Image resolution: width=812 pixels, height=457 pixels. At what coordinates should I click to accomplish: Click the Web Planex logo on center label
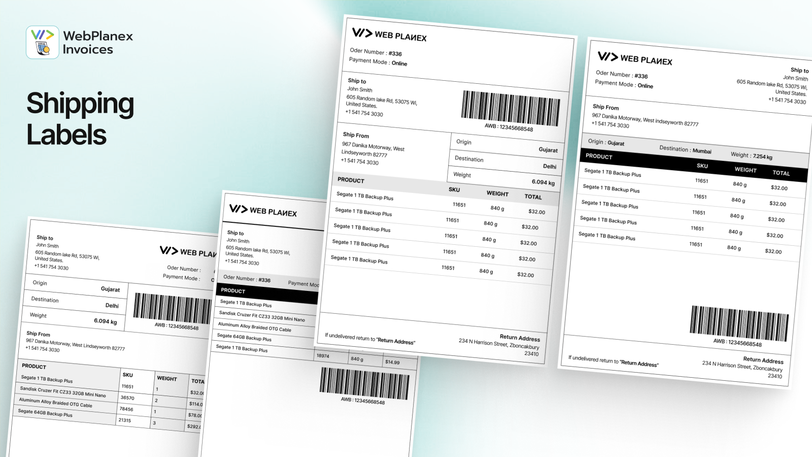coord(389,35)
